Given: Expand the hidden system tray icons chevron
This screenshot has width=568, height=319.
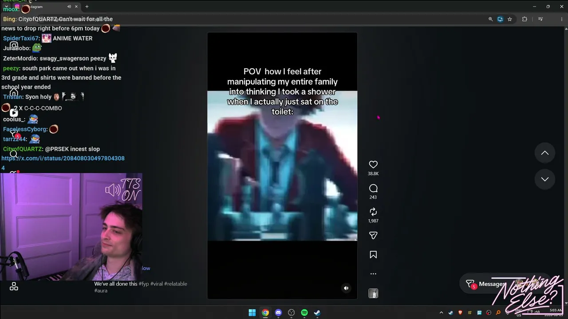Looking at the screenshot, I should point(441,313).
